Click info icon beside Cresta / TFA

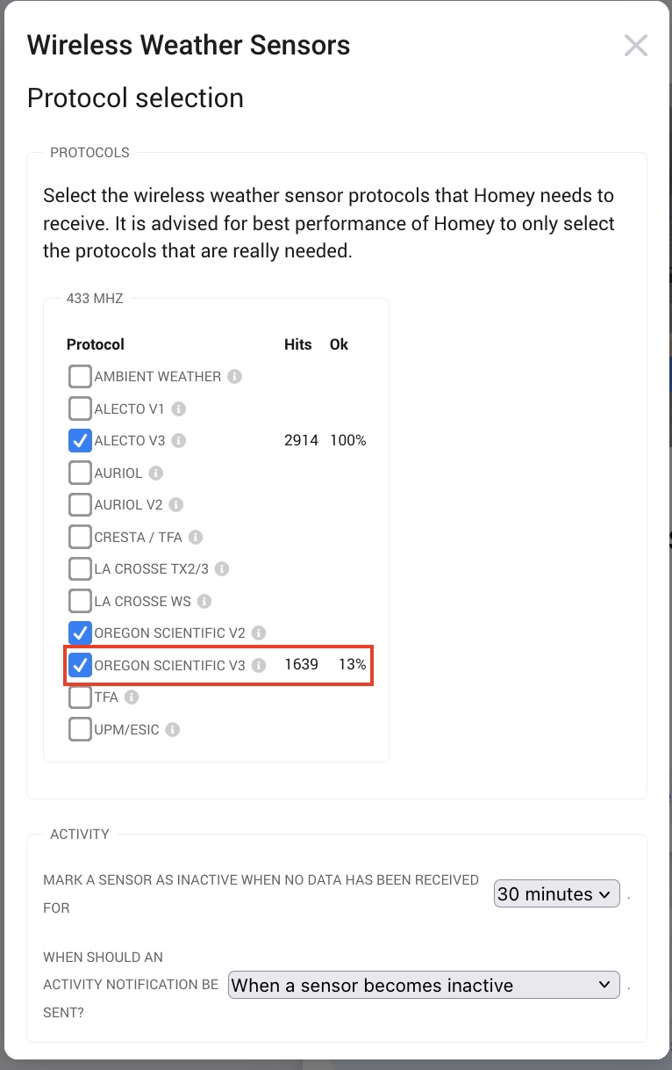196,537
